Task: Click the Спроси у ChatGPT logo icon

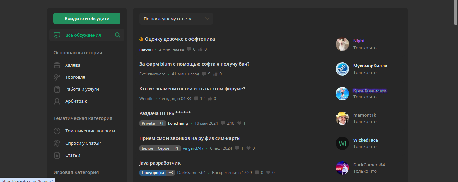Action: coord(57,143)
